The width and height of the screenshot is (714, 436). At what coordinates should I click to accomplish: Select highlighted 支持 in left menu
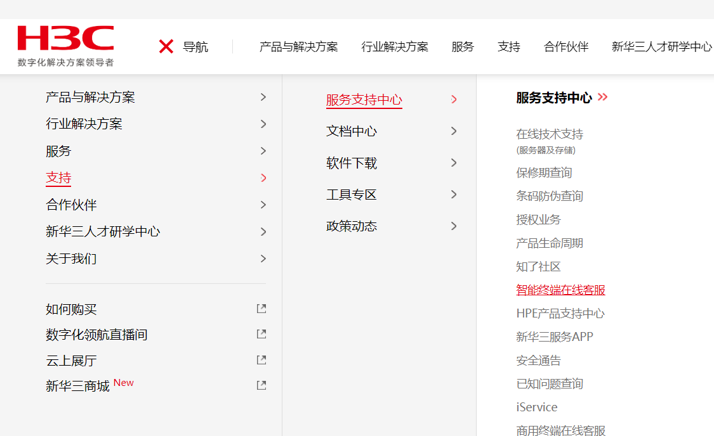point(58,178)
